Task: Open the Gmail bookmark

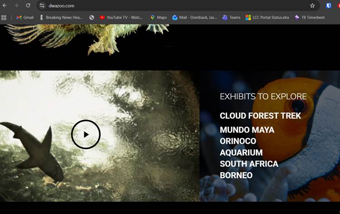Action: tap(25, 18)
